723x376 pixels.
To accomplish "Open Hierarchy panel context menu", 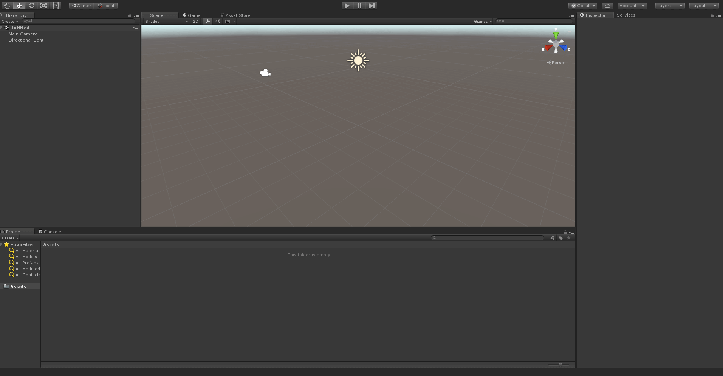I will tap(136, 16).
